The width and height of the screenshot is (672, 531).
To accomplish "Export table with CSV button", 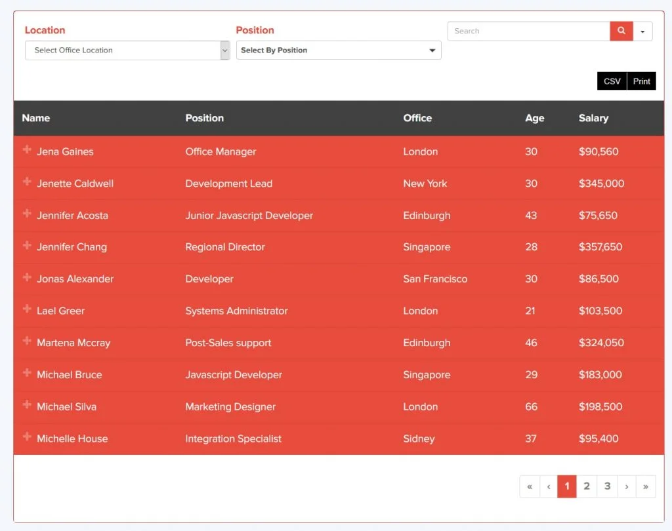I will click(612, 81).
